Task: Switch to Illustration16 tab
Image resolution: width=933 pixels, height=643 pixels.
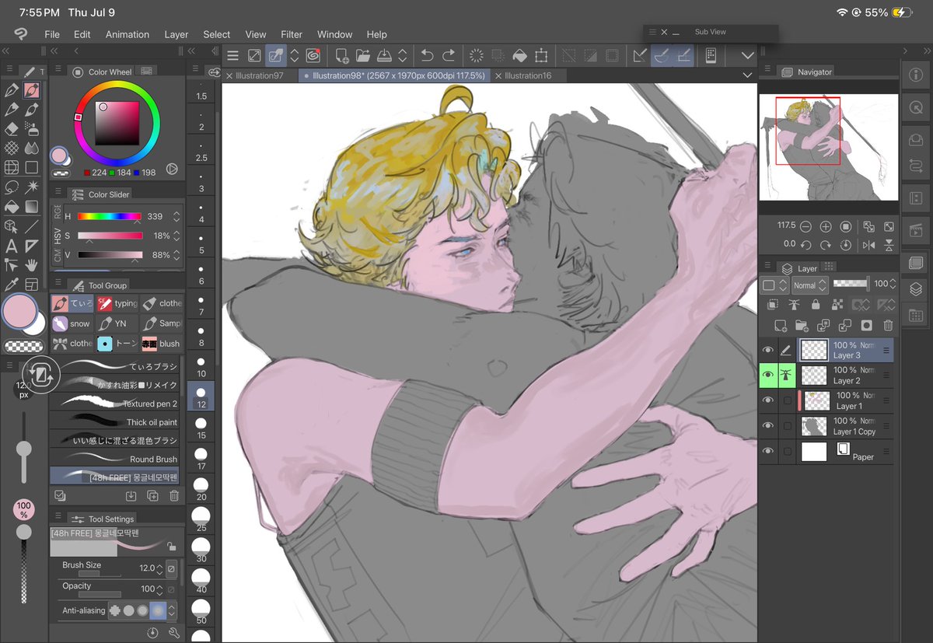Action: [x=528, y=75]
